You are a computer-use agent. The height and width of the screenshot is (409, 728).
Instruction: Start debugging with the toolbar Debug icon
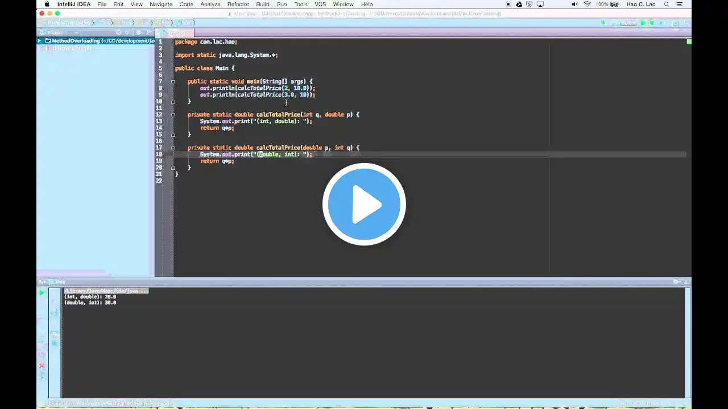tap(652, 23)
